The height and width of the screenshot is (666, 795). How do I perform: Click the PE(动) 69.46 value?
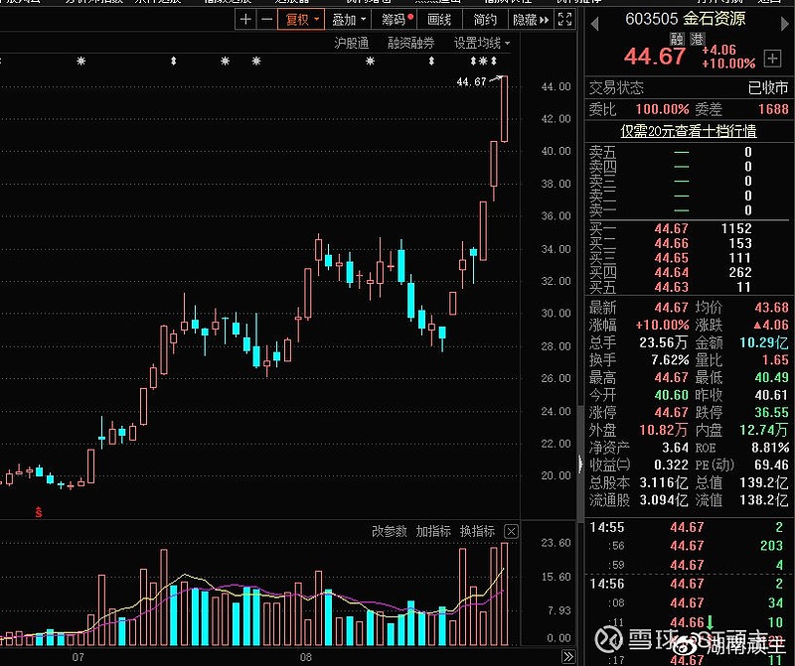771,465
